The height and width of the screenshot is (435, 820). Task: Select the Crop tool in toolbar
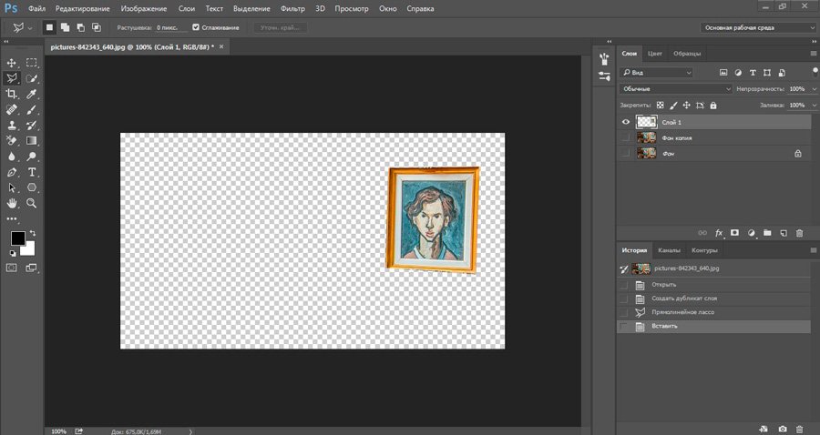[x=12, y=94]
